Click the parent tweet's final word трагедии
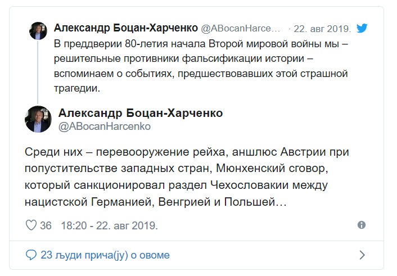The height and width of the screenshot is (276, 397). (x=77, y=88)
